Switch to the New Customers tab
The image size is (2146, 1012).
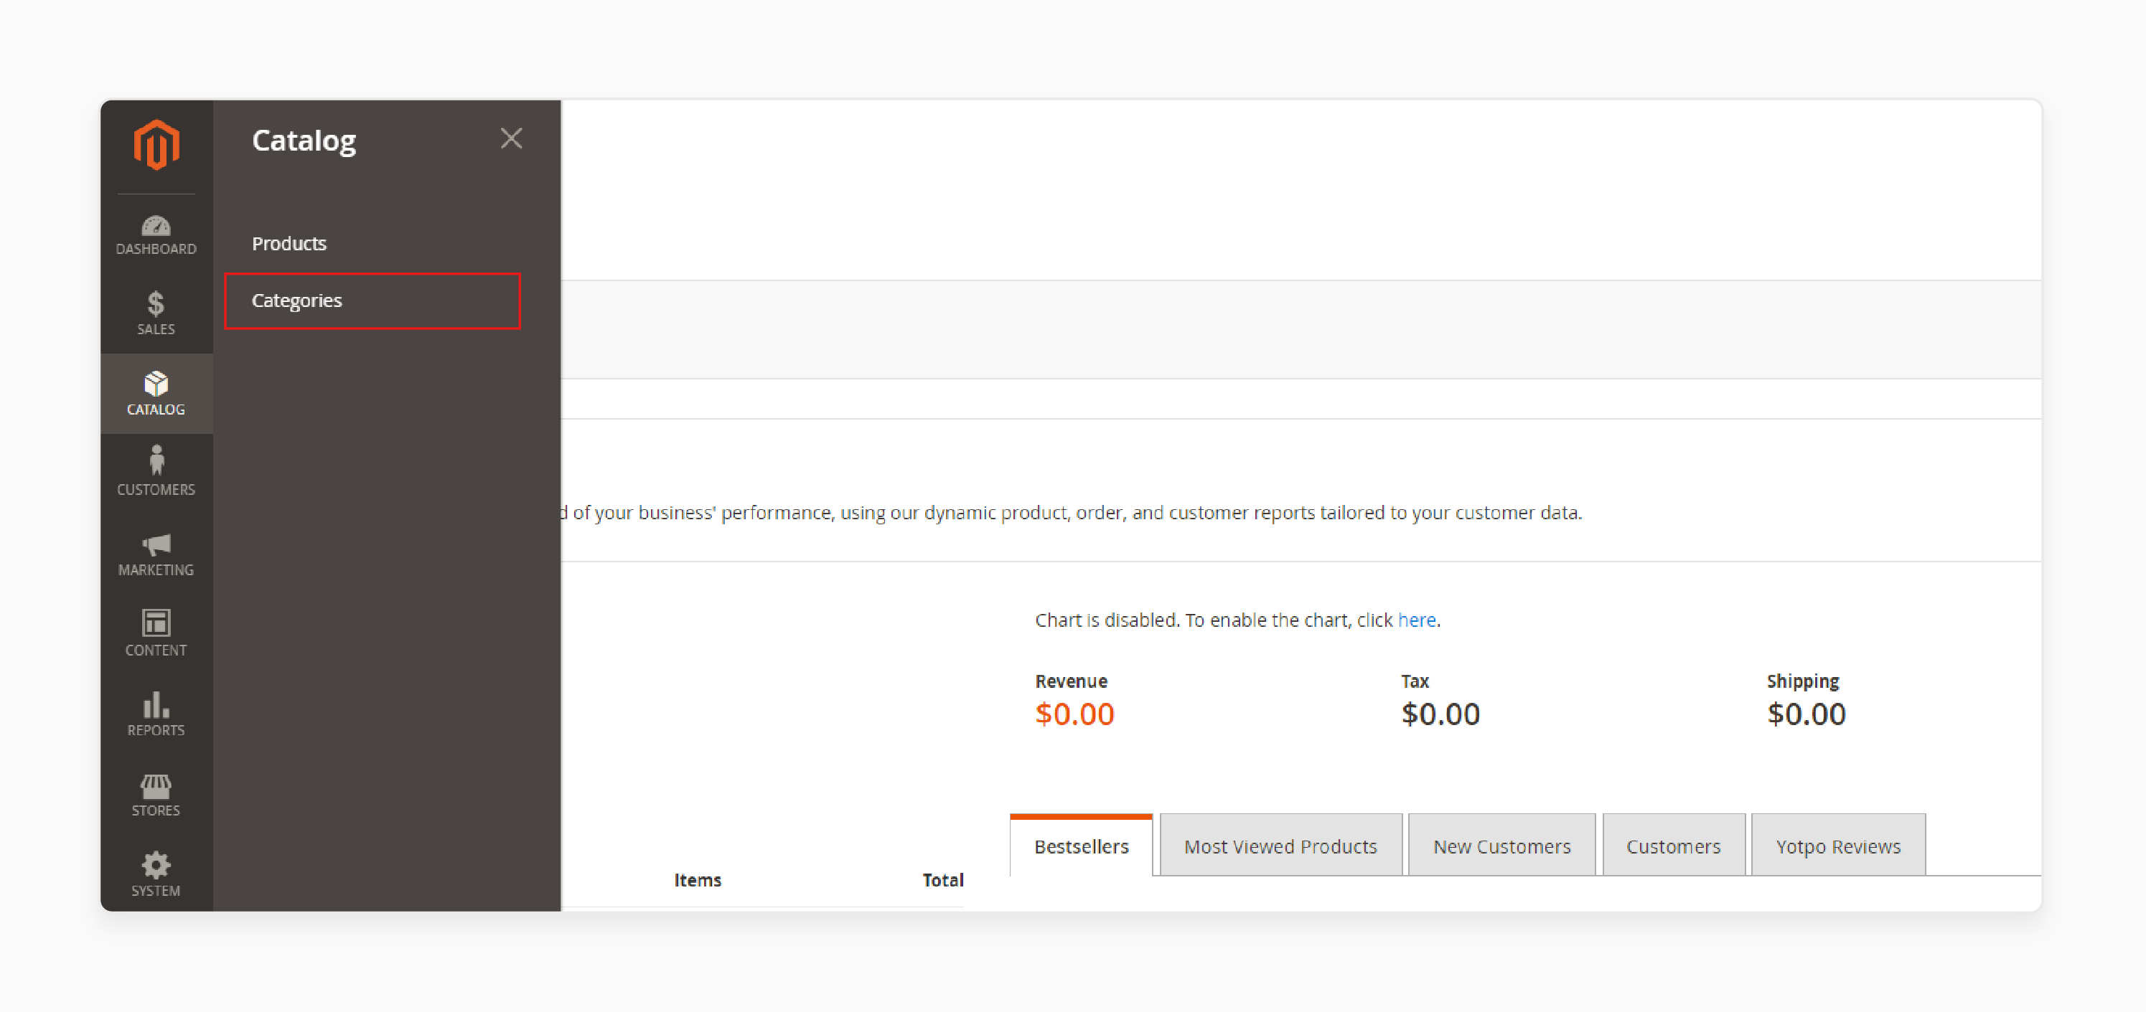1501,846
